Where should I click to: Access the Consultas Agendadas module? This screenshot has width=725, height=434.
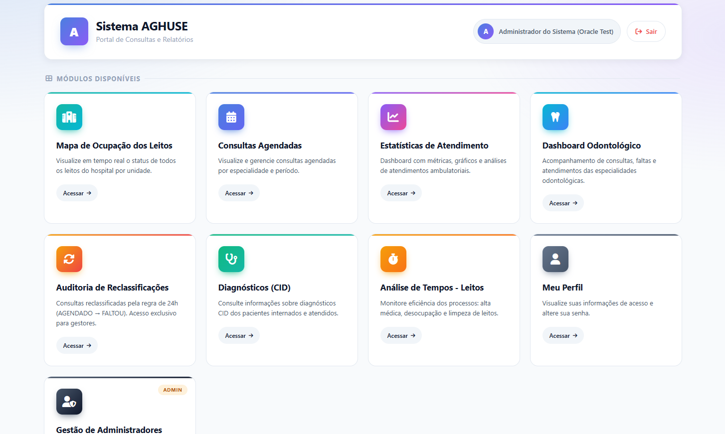click(239, 193)
